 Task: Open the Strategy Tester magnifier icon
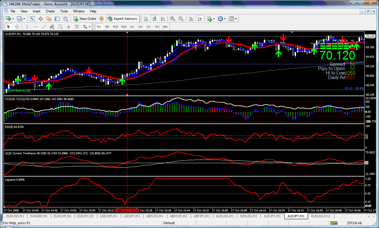65,19
